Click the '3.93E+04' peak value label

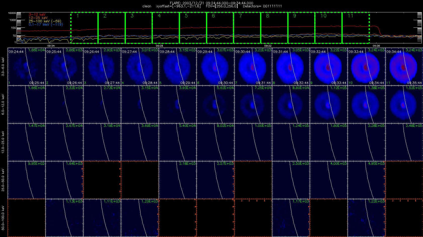(188, 88)
